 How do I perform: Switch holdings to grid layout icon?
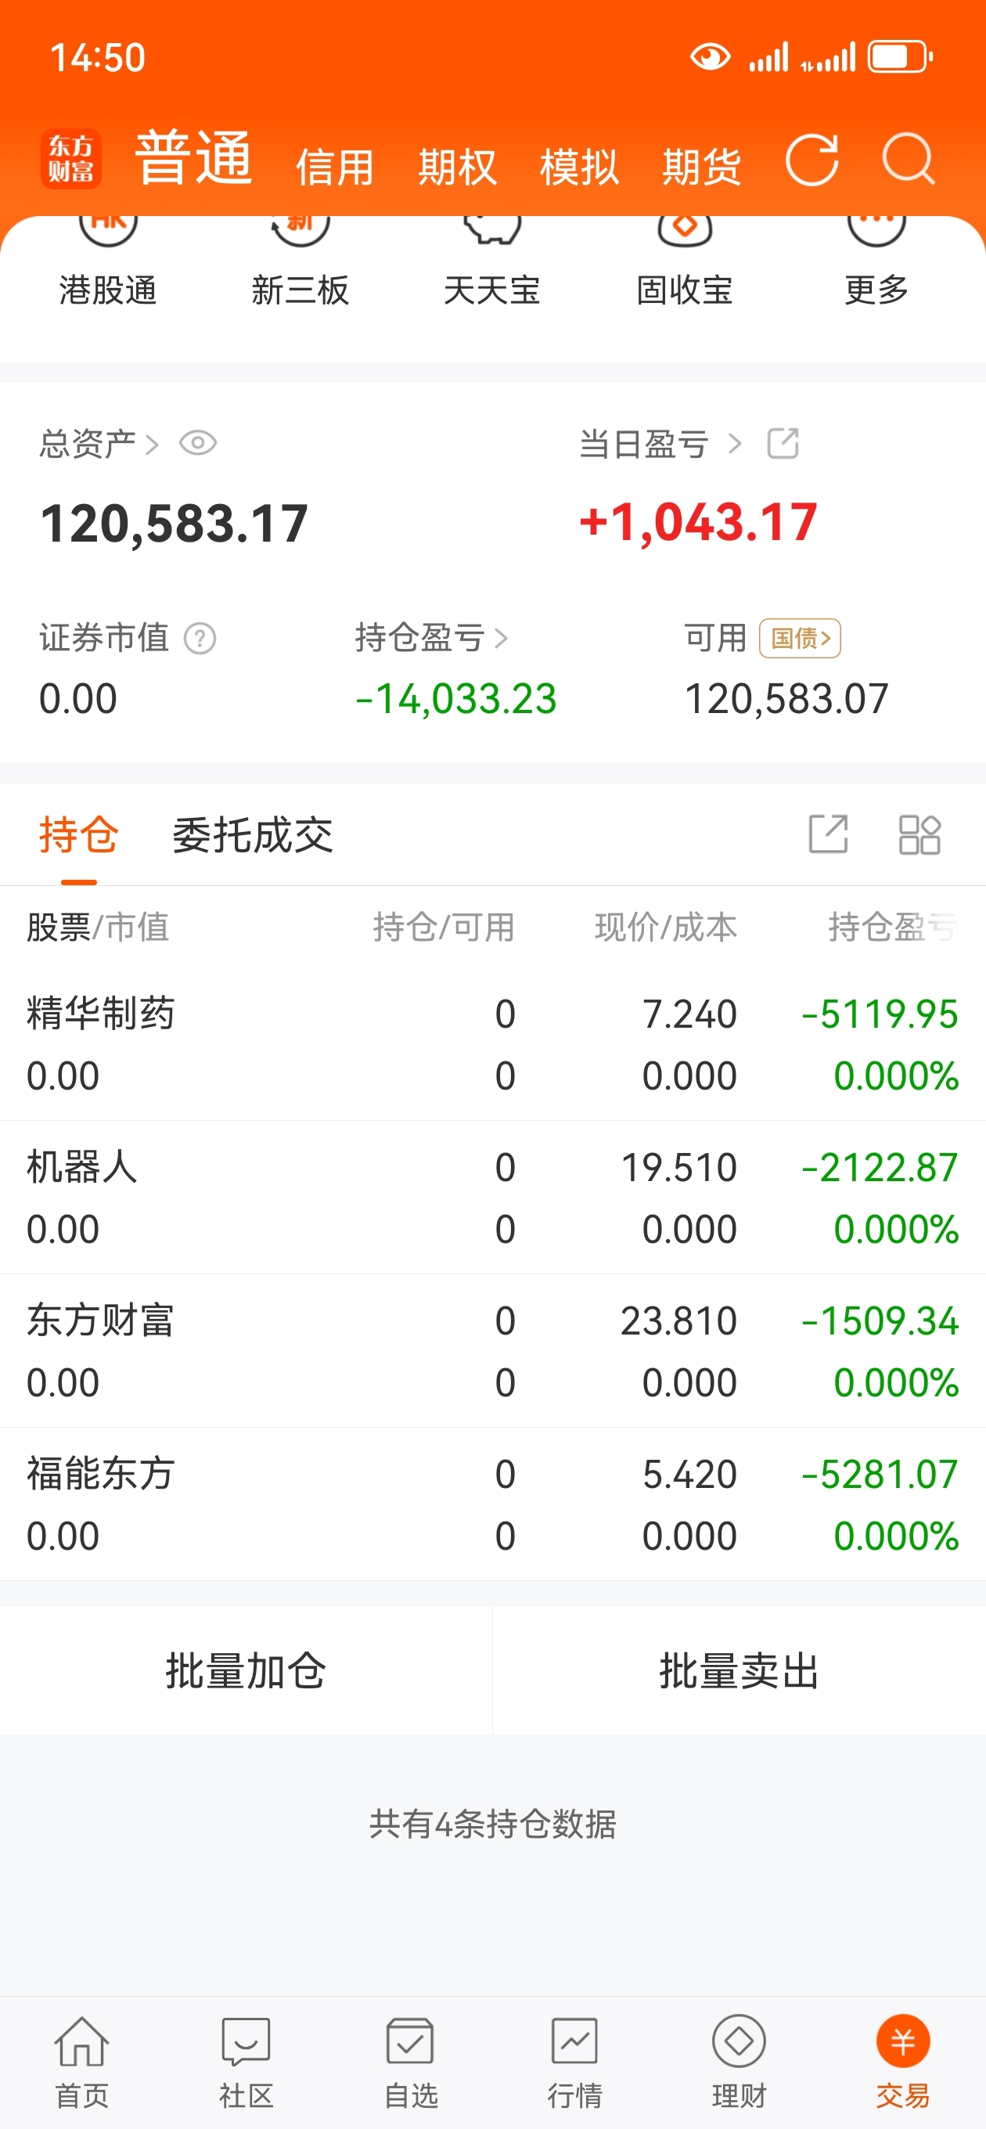pyautogui.click(x=919, y=834)
